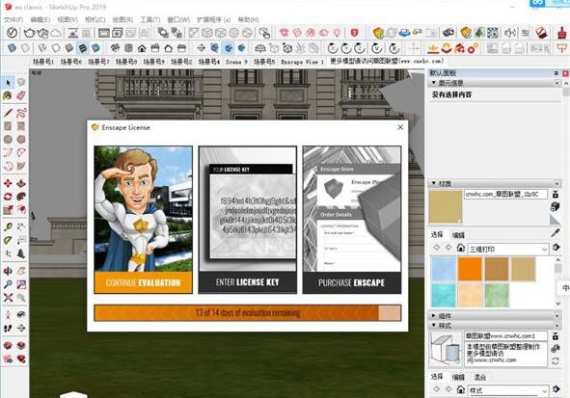Open Enscape asset library tree icon
Screen dimensions: 570x398
tap(479, 33)
